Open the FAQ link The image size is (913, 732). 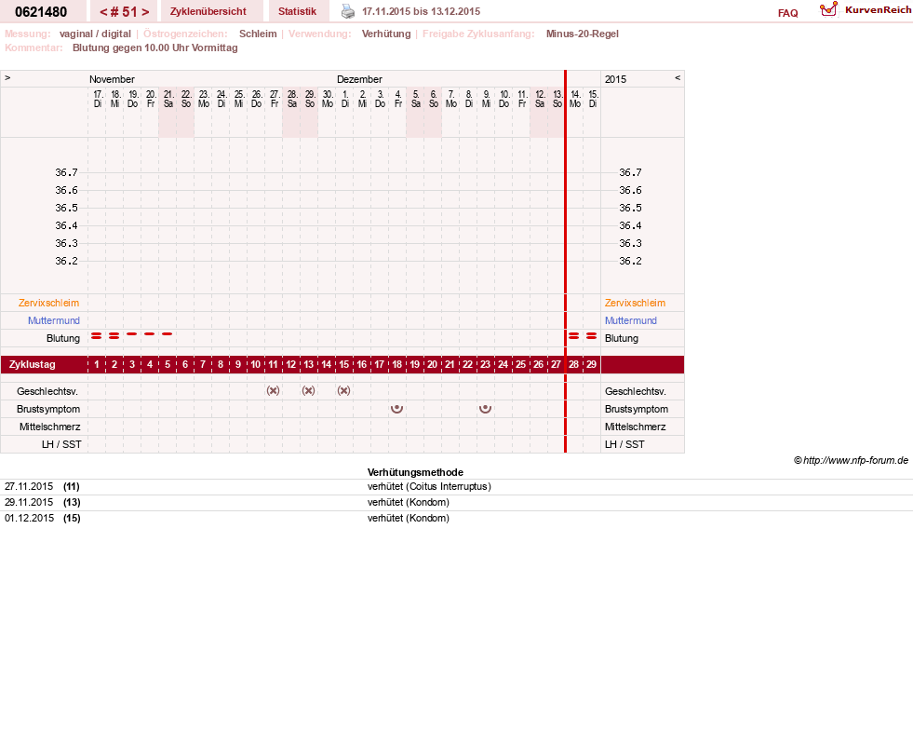787,13
